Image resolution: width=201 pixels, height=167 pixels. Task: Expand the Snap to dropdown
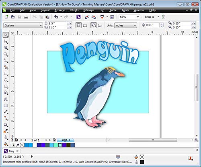pos(158,17)
